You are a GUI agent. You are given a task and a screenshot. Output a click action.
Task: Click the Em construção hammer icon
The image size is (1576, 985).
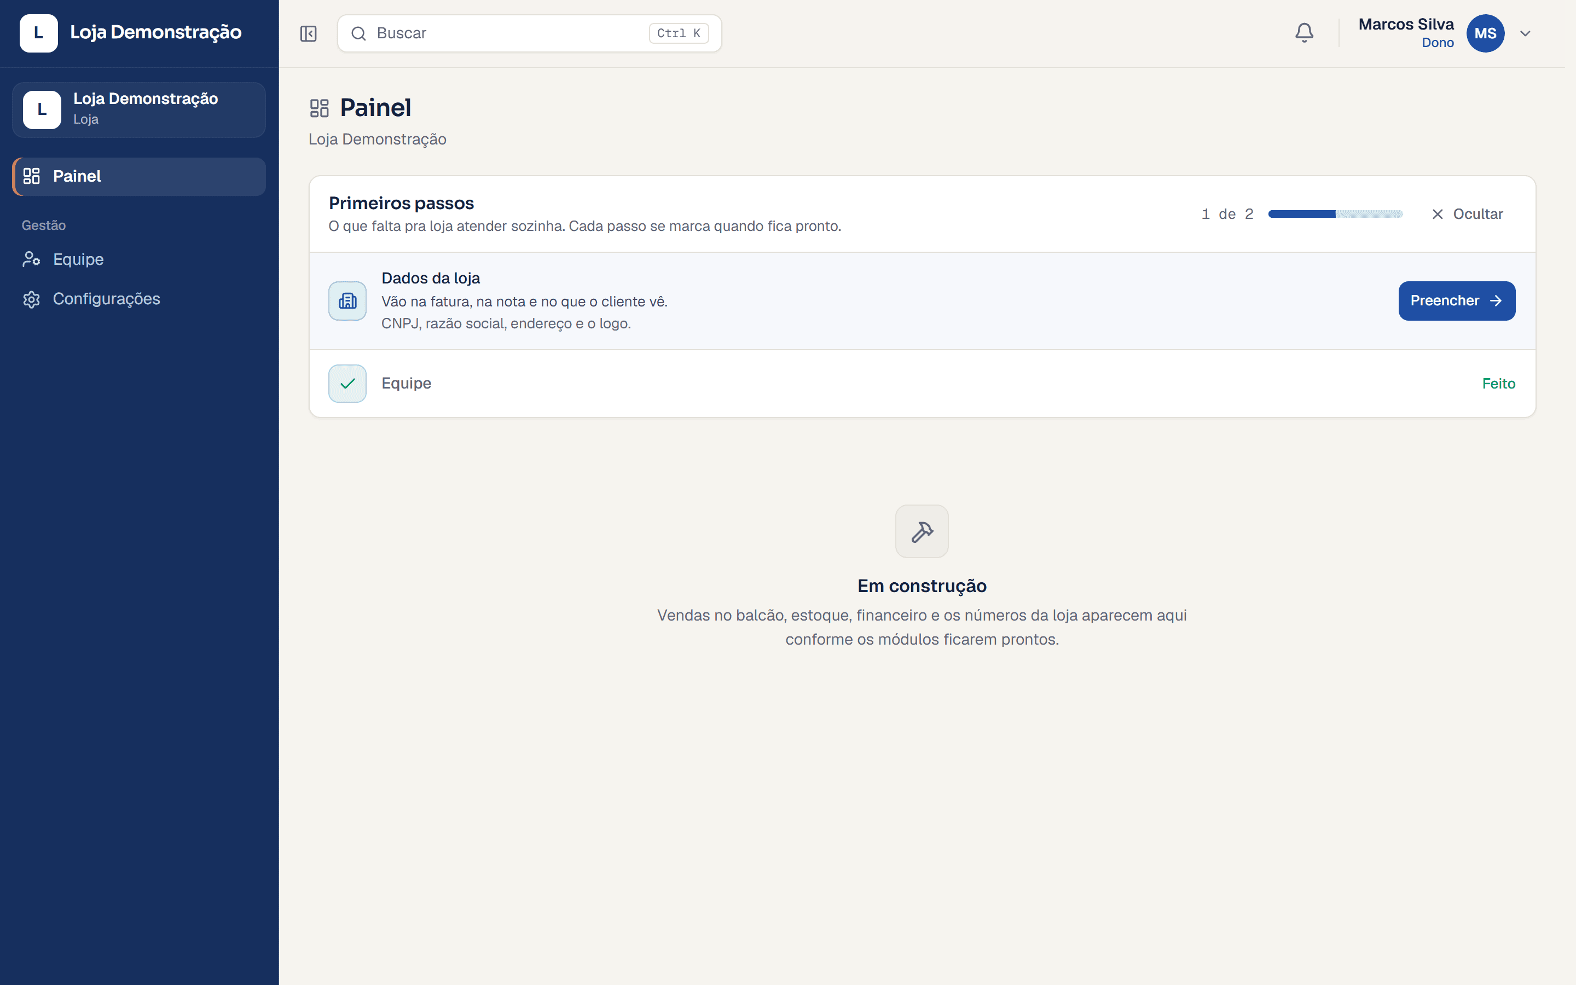click(922, 531)
